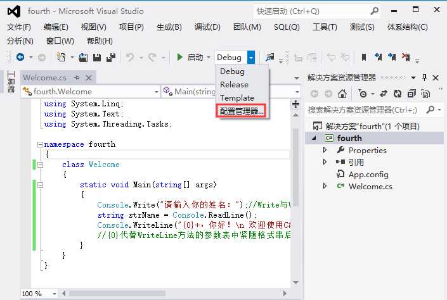Click the redo arrow icon
447x300 pixels.
pos(152,58)
